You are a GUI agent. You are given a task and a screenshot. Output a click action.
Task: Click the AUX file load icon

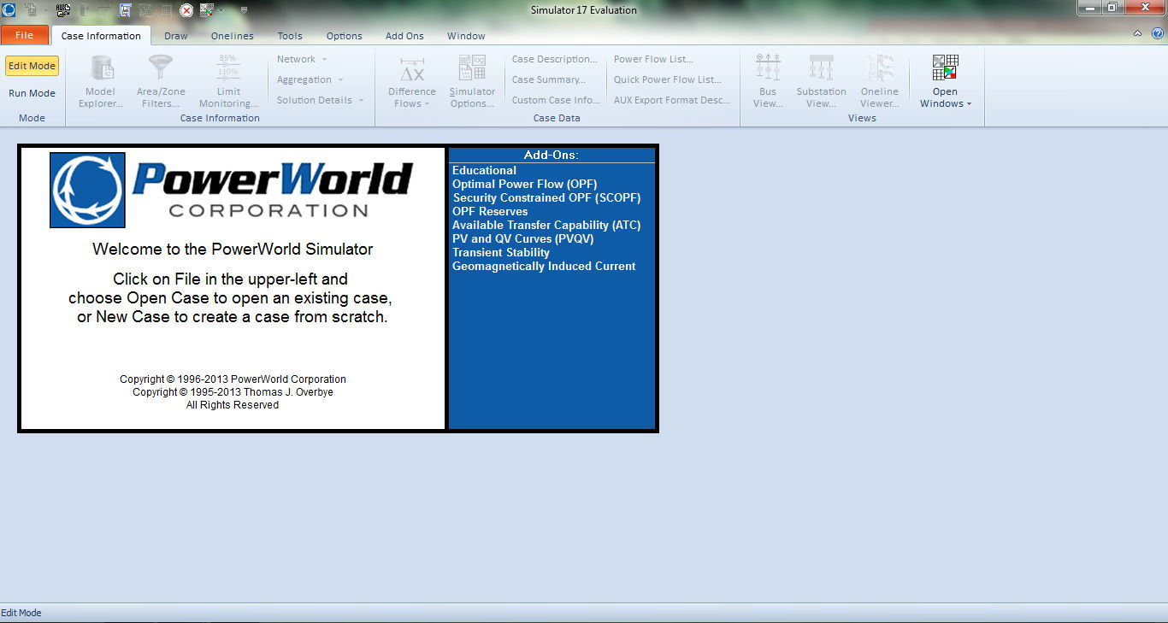click(63, 10)
